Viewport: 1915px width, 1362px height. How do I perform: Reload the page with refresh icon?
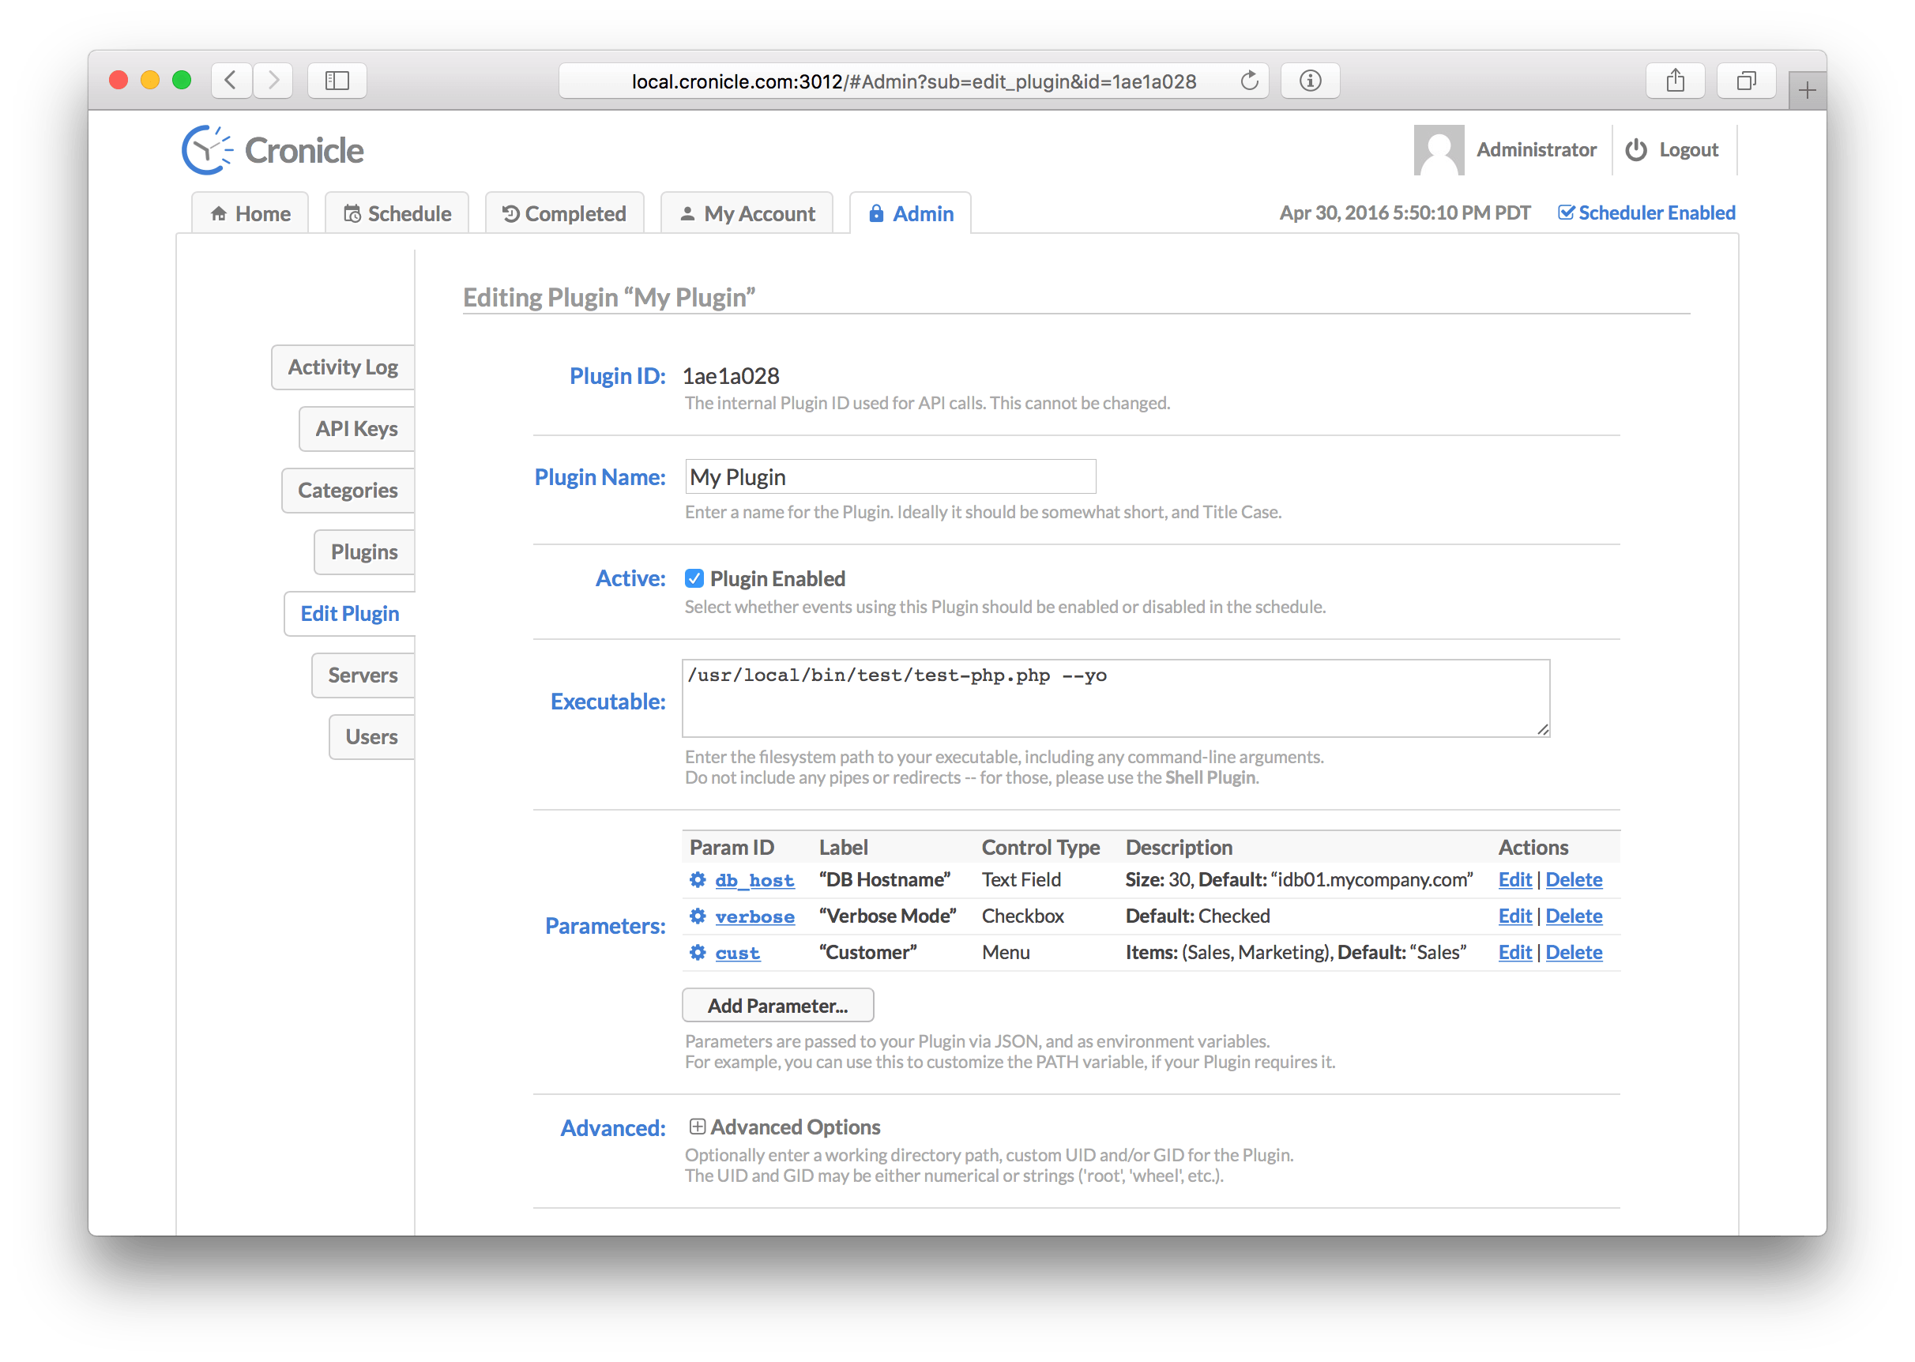point(1249,81)
